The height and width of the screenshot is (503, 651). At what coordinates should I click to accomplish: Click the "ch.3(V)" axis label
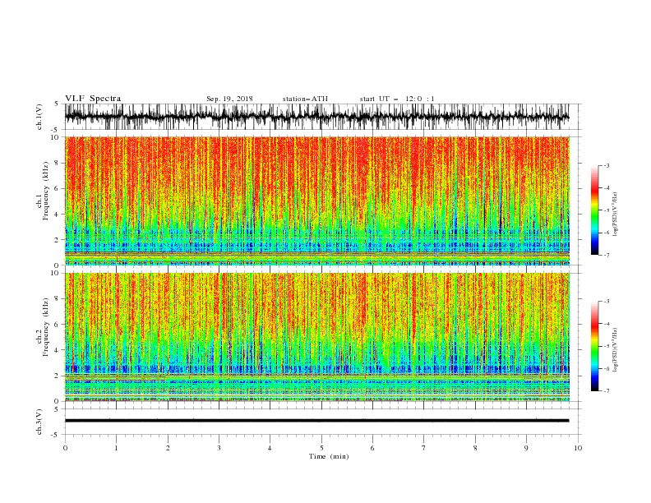(x=39, y=422)
